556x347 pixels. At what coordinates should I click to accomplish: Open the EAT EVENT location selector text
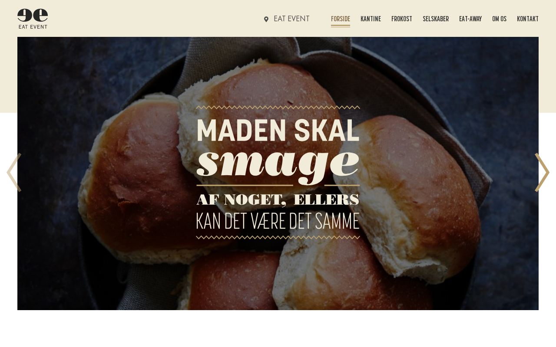pos(291,19)
